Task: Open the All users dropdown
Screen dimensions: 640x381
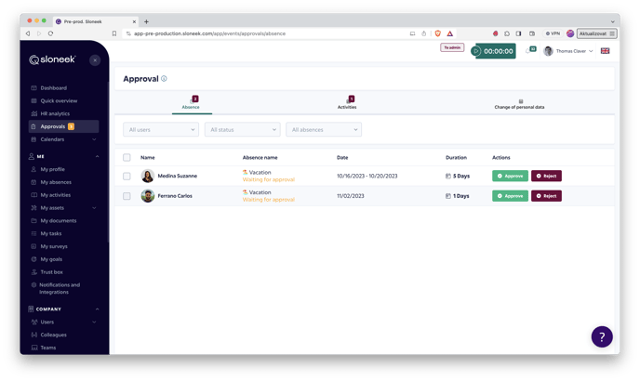Action: click(x=161, y=130)
